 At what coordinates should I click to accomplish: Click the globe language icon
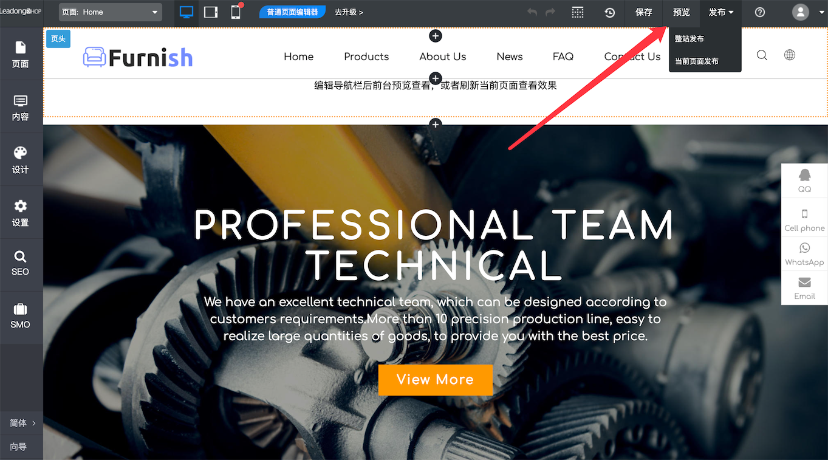tap(790, 55)
